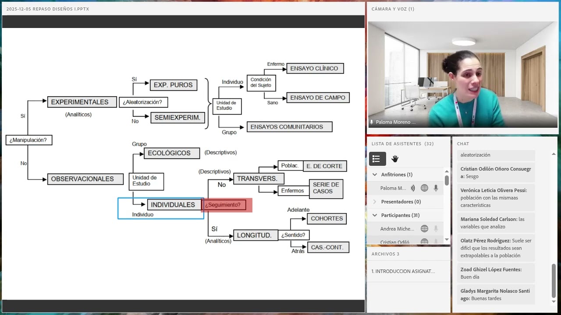Click Paloma Moreno's camera video feed

pos(463,74)
